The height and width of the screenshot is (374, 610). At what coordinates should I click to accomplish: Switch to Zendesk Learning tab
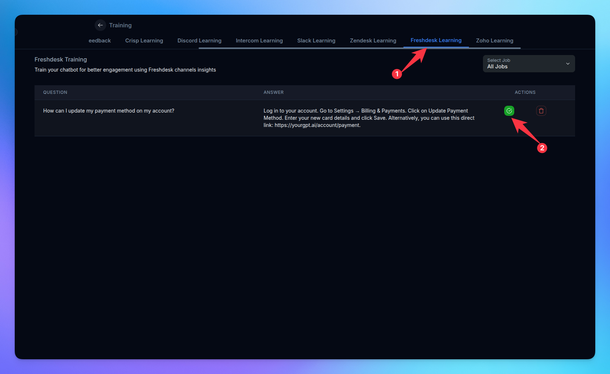373,41
